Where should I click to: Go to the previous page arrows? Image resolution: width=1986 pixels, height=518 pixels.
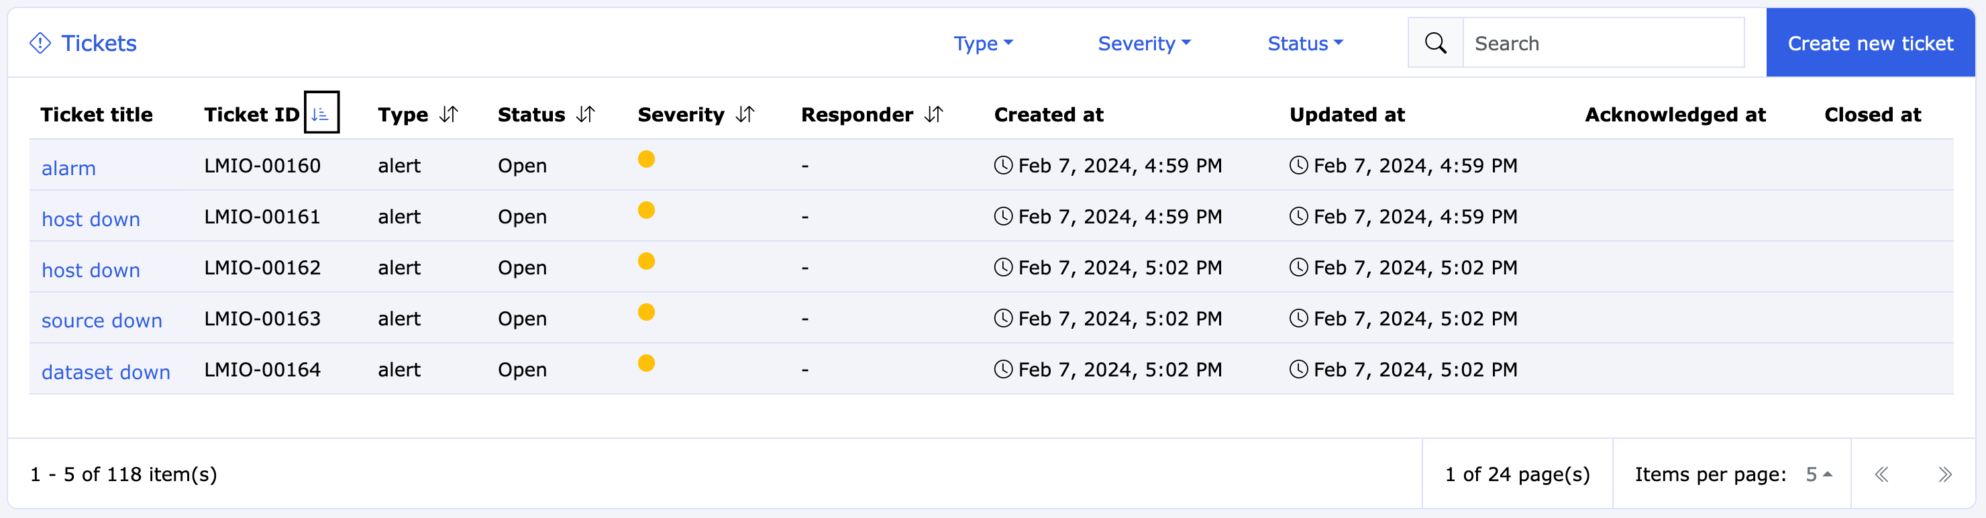pyautogui.click(x=1881, y=474)
